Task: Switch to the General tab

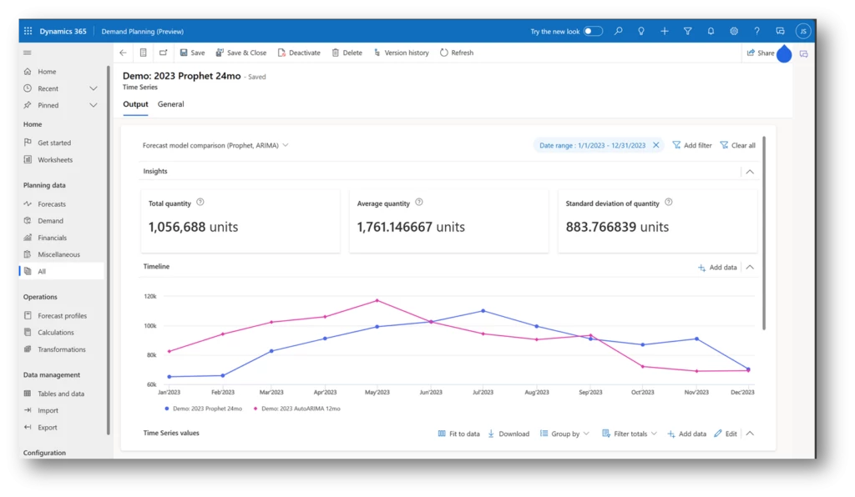Action: 171,104
